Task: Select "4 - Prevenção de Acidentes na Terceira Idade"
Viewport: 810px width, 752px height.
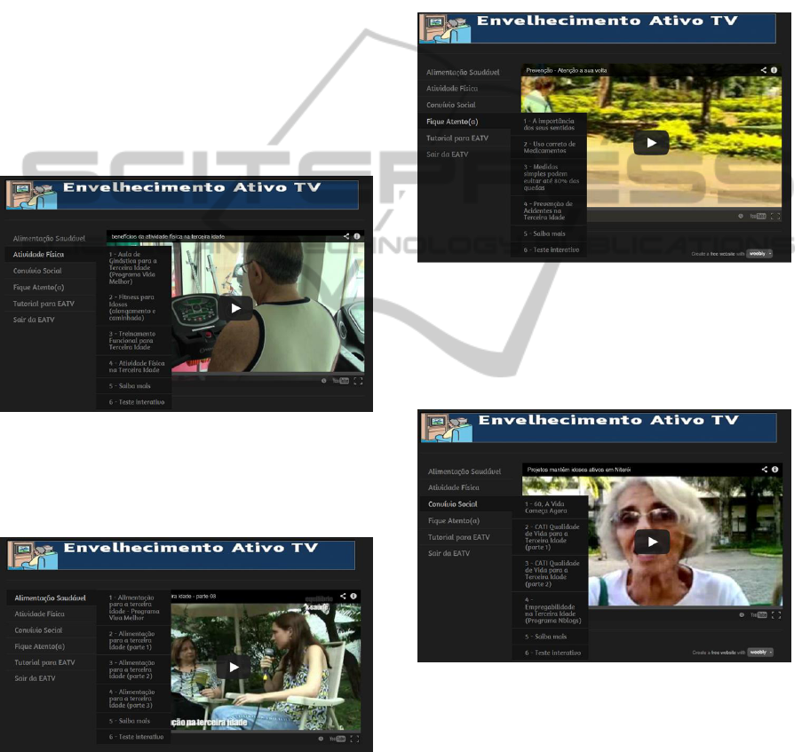Action: click(x=549, y=211)
